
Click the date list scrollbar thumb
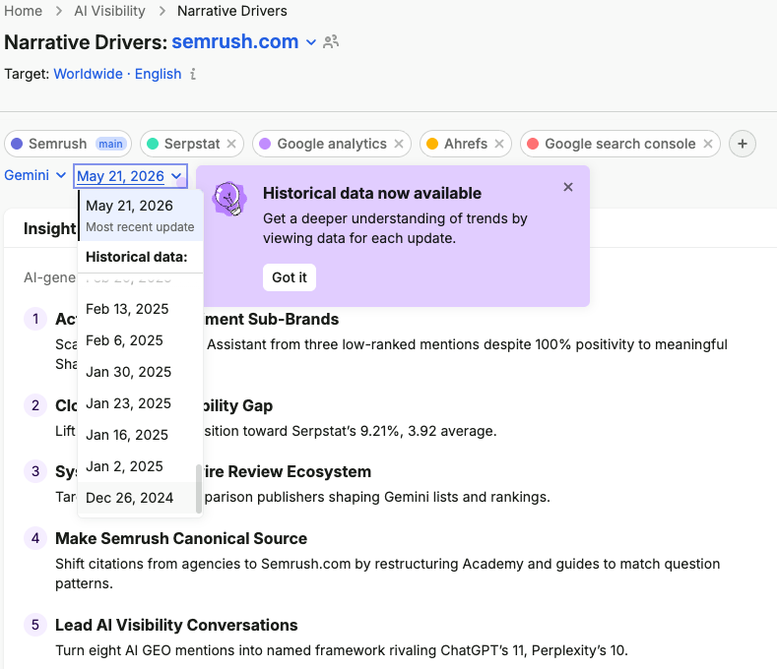coord(199,489)
